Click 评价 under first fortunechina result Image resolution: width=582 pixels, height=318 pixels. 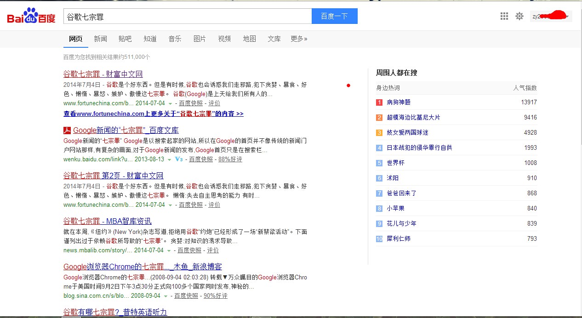(214, 103)
